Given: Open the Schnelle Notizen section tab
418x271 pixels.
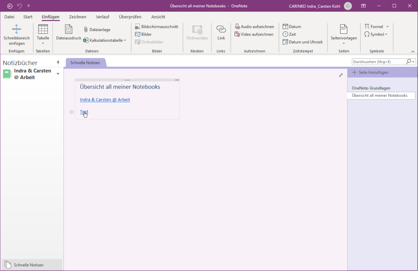Looking at the screenshot, I should (85, 62).
